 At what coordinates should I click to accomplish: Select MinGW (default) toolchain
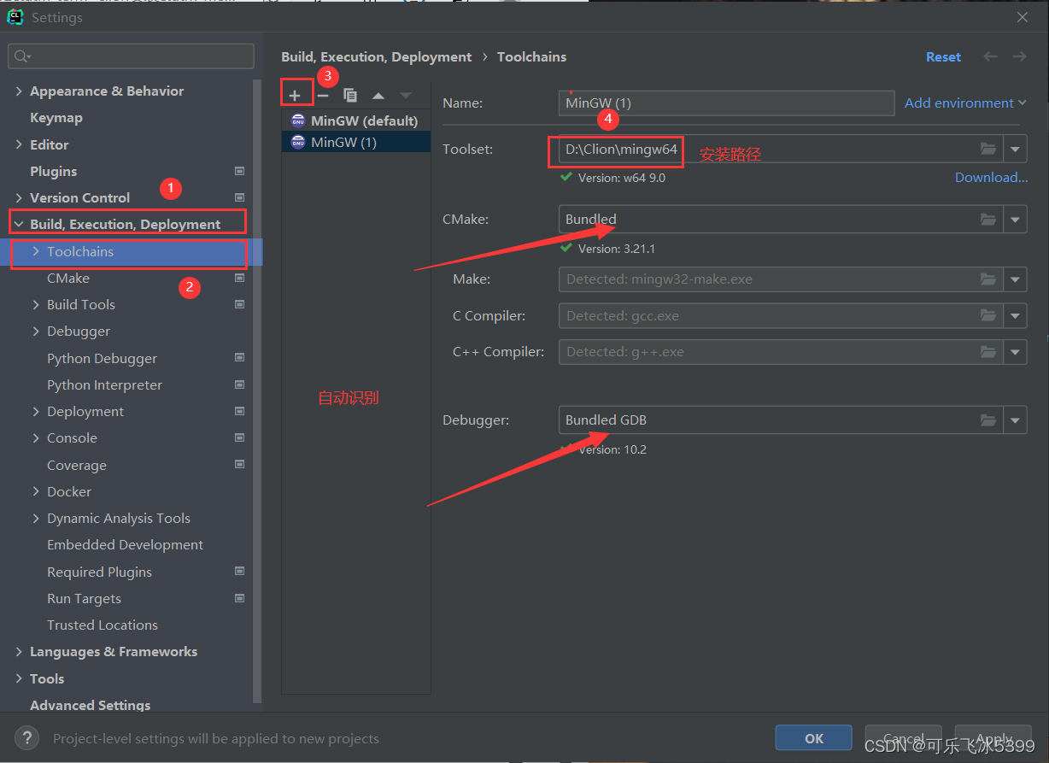click(356, 120)
